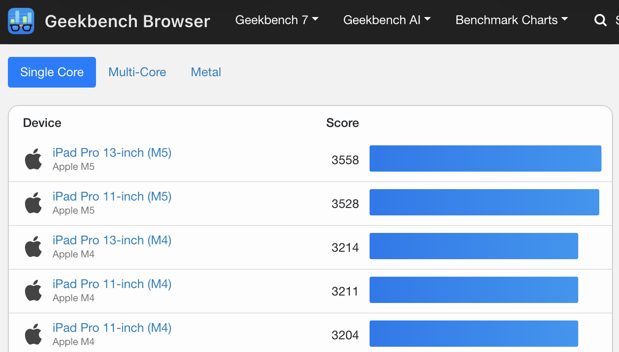Open iPad Pro 11-inch (M4) link scoring 3204
Image resolution: width=619 pixels, height=352 pixels.
coord(112,328)
